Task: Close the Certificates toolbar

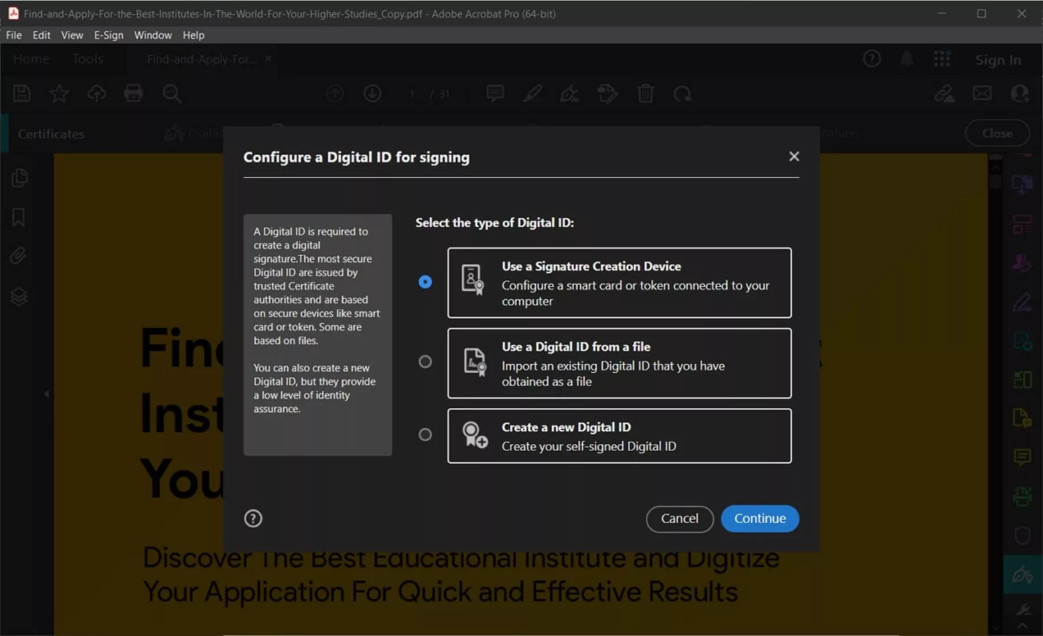Action: [997, 133]
